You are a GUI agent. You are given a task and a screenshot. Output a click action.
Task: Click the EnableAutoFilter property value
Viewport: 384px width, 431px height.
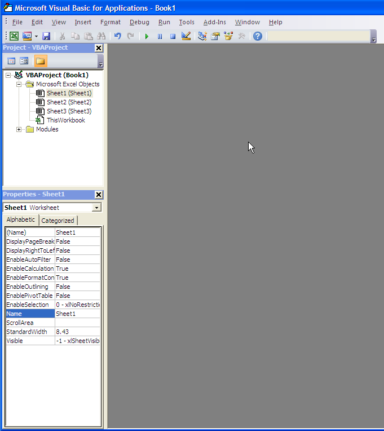77,260
